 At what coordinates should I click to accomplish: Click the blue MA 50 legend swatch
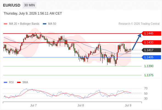(44, 24)
